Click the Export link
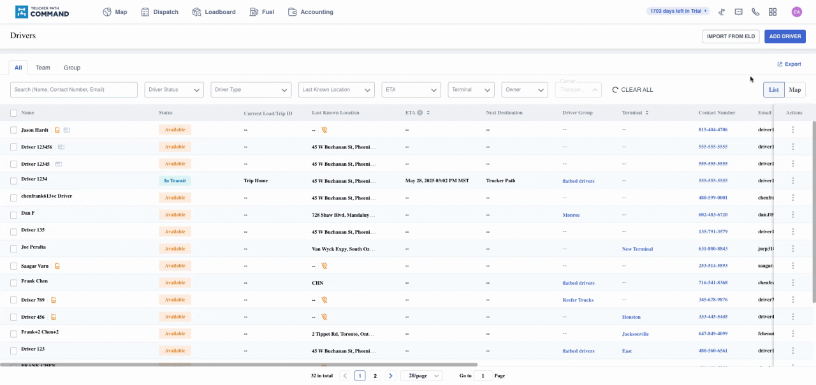The width and height of the screenshot is (816, 385). point(789,64)
